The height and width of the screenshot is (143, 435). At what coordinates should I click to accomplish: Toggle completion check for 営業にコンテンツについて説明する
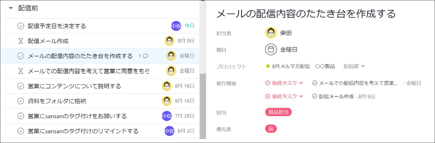pyautogui.click(x=21, y=86)
